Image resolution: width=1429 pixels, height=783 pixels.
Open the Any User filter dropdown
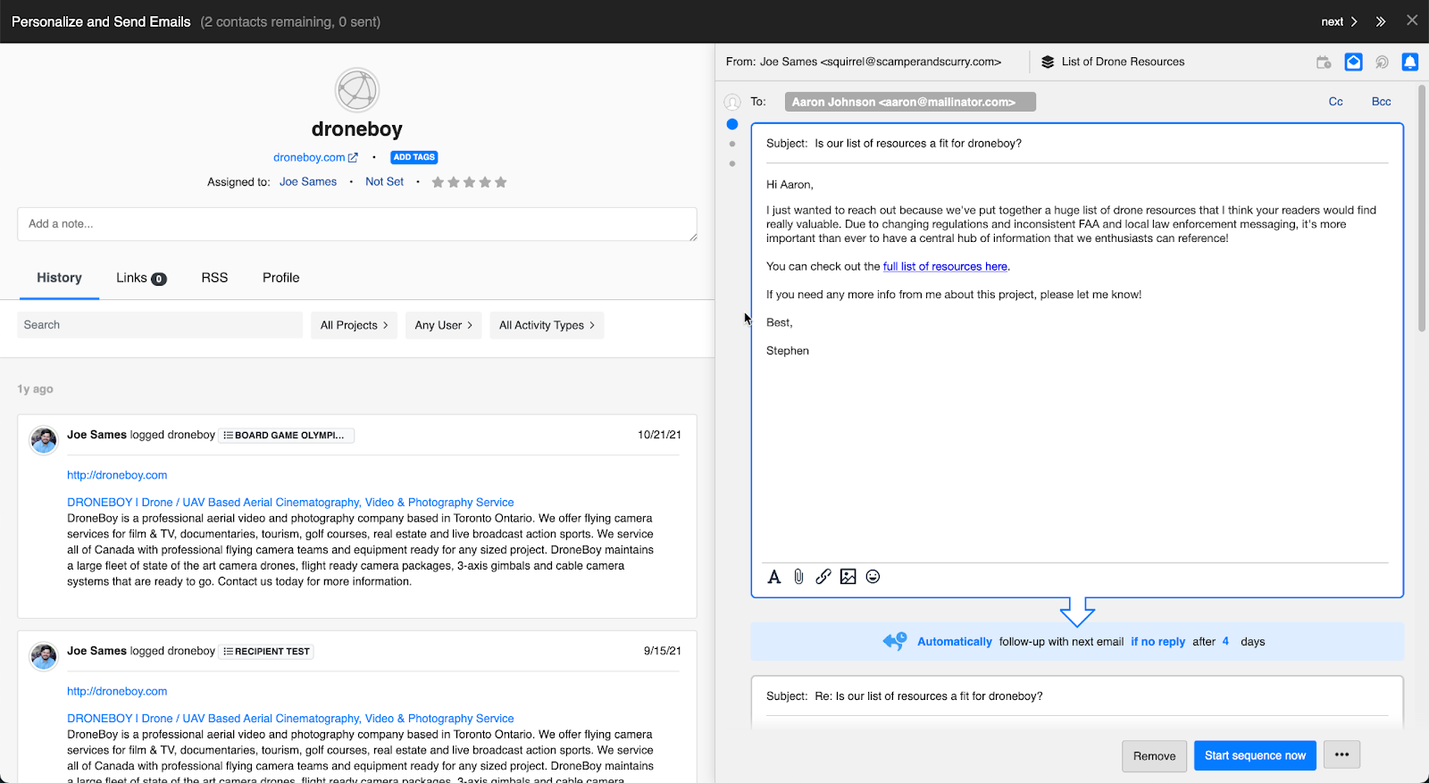point(443,325)
